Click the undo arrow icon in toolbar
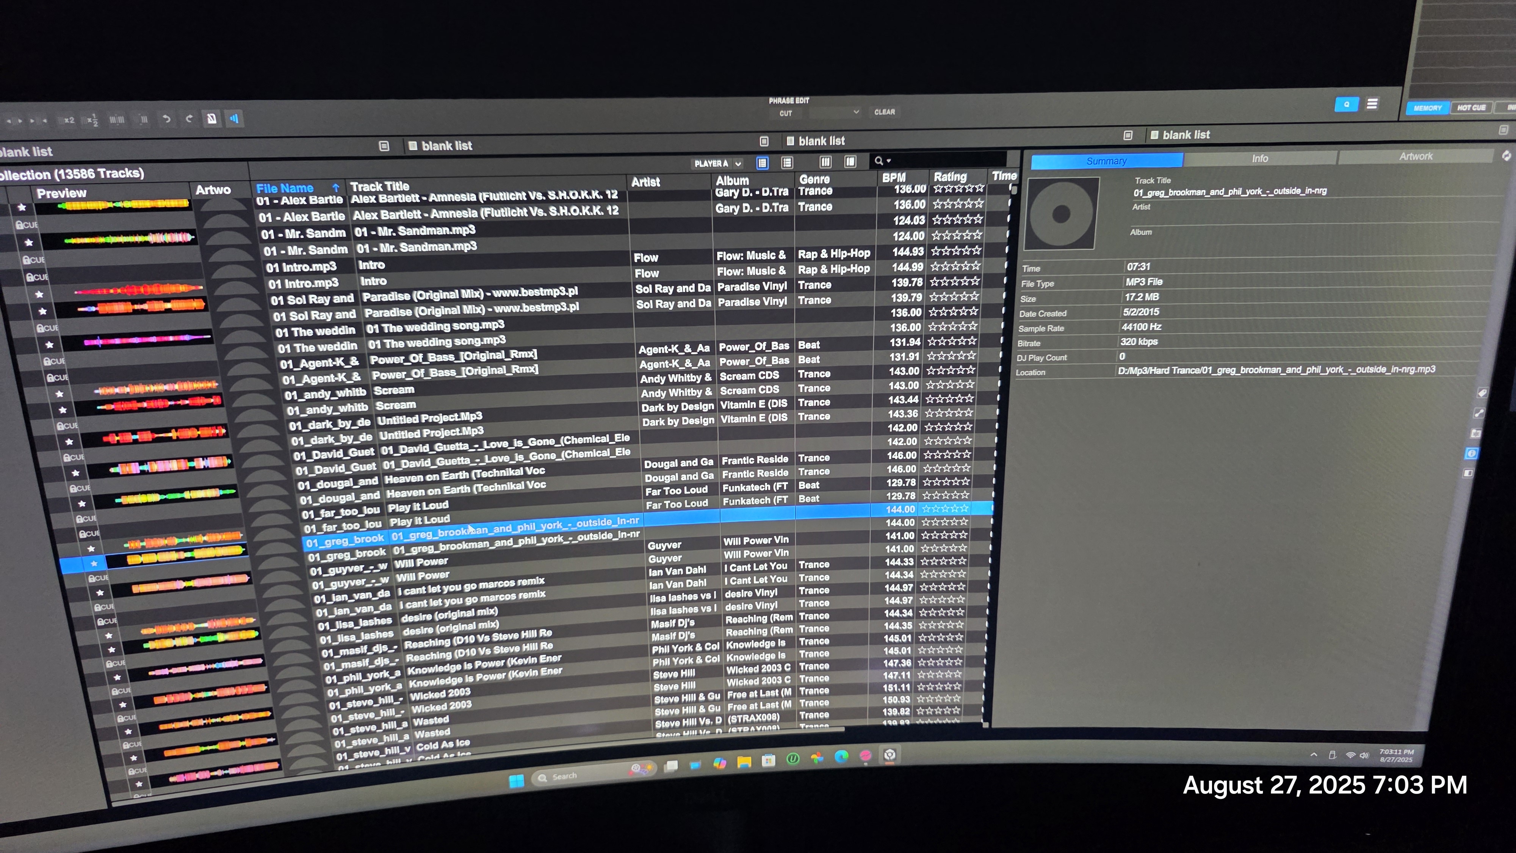 (166, 119)
